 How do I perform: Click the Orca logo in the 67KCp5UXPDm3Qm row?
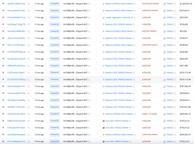(x=104, y=128)
